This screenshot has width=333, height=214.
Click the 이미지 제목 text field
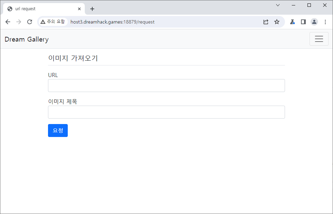pos(166,112)
